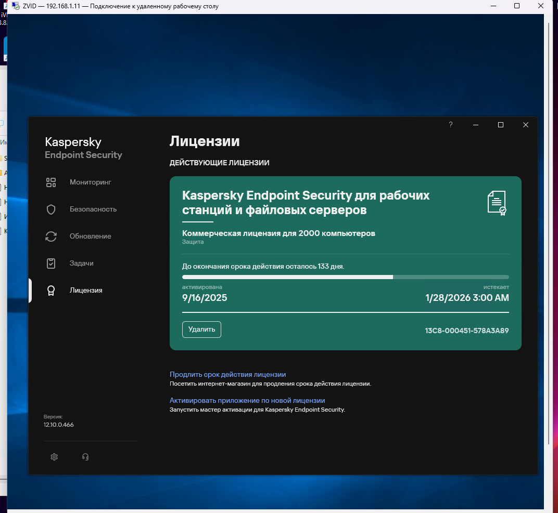Click Remote Desktop connection title bar icon
Viewport: 558px width, 513px height.
coord(16,6)
